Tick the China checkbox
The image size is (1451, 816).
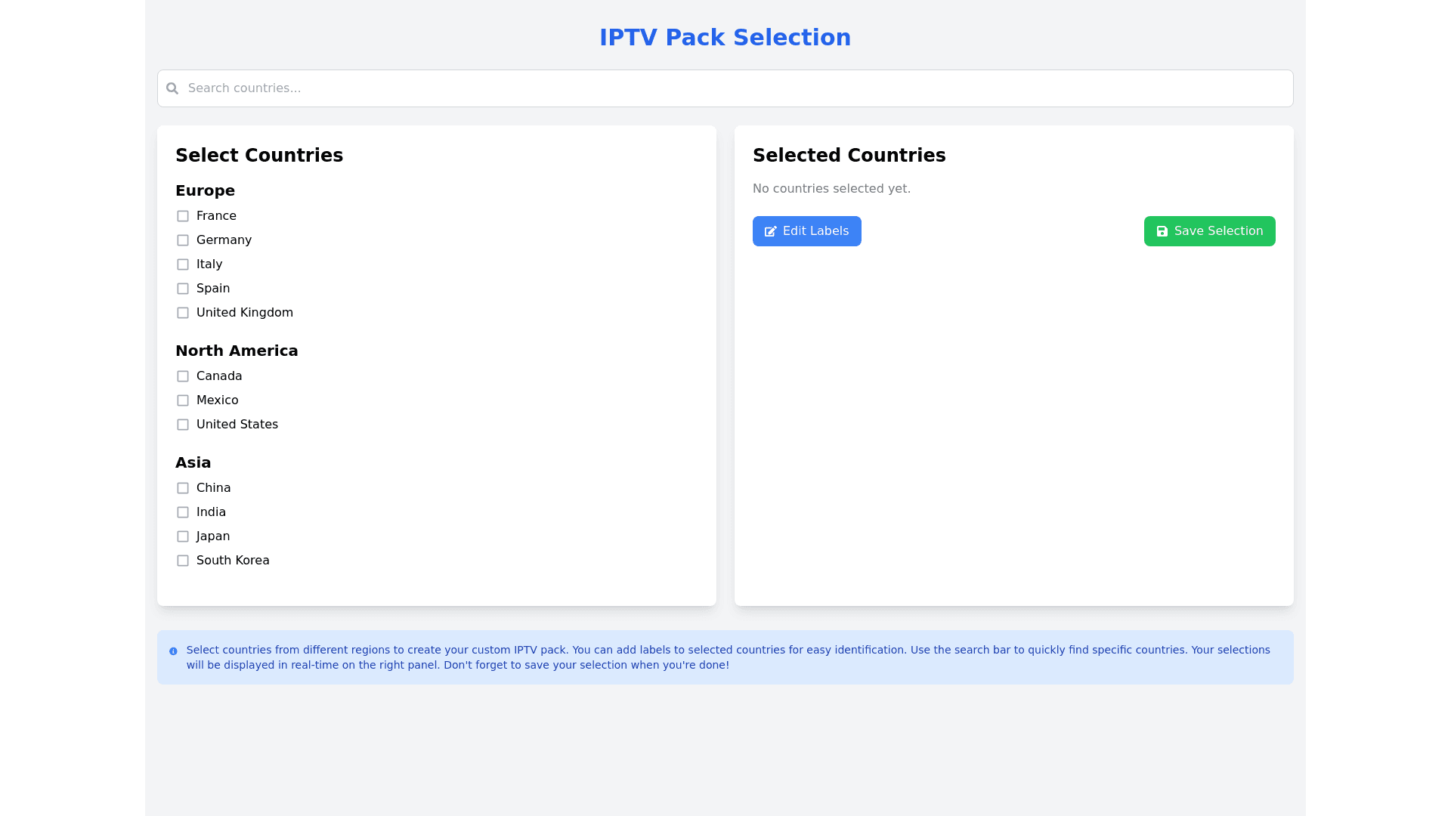(x=183, y=488)
